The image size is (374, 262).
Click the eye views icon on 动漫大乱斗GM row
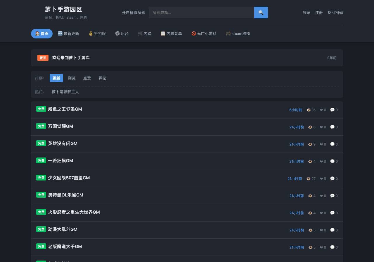click(x=310, y=230)
